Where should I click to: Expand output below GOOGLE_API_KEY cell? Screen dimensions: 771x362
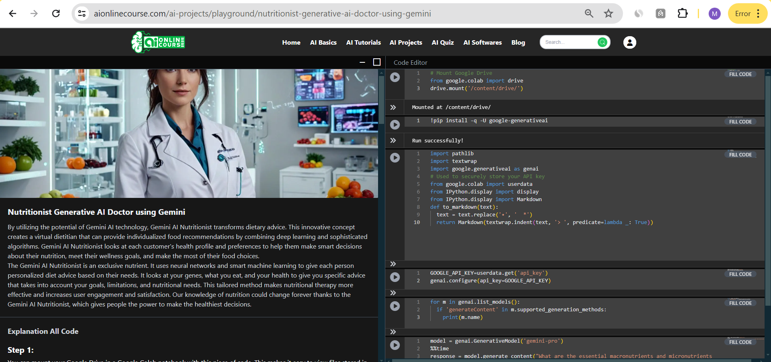393,293
